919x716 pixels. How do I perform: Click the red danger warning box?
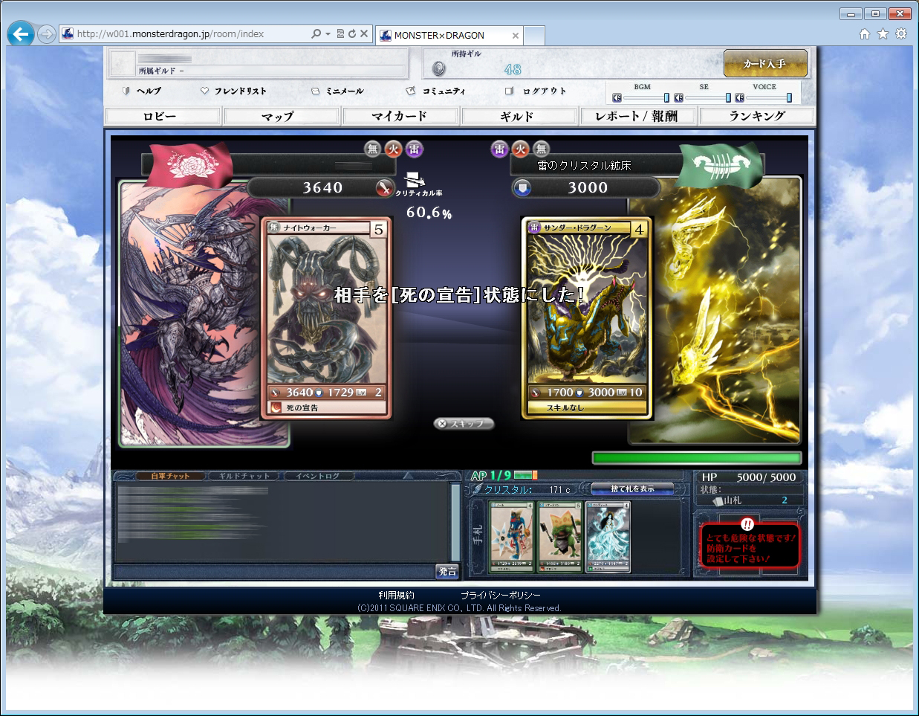(750, 544)
